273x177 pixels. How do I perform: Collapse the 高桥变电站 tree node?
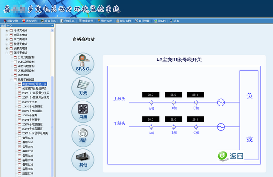click(7, 53)
